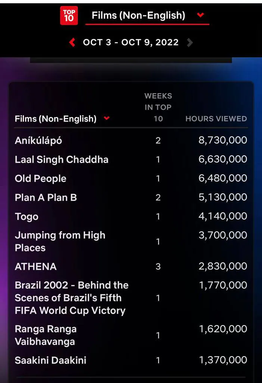Go to previous week with left arrow
This screenshot has height=383, width=262.
click(72, 43)
